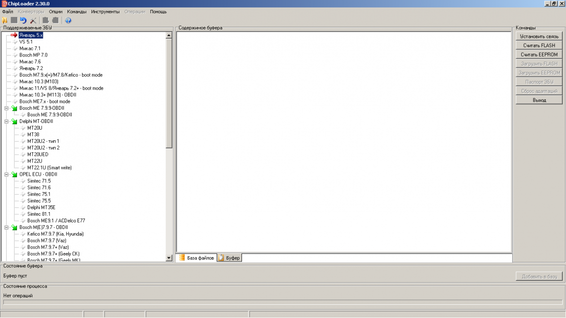Select Delphi MT35E in the ECU tree
Viewport: 566px width, 318px height.
coord(41,207)
